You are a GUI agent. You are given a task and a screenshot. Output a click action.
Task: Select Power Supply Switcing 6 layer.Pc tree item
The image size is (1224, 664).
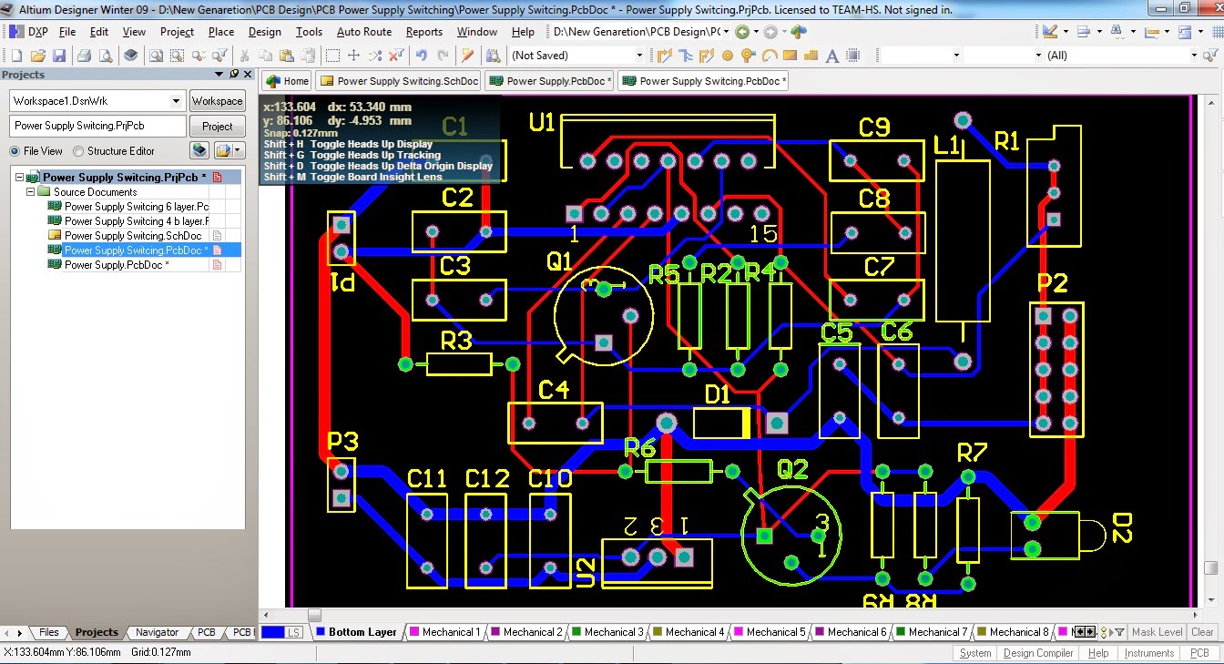137,207
